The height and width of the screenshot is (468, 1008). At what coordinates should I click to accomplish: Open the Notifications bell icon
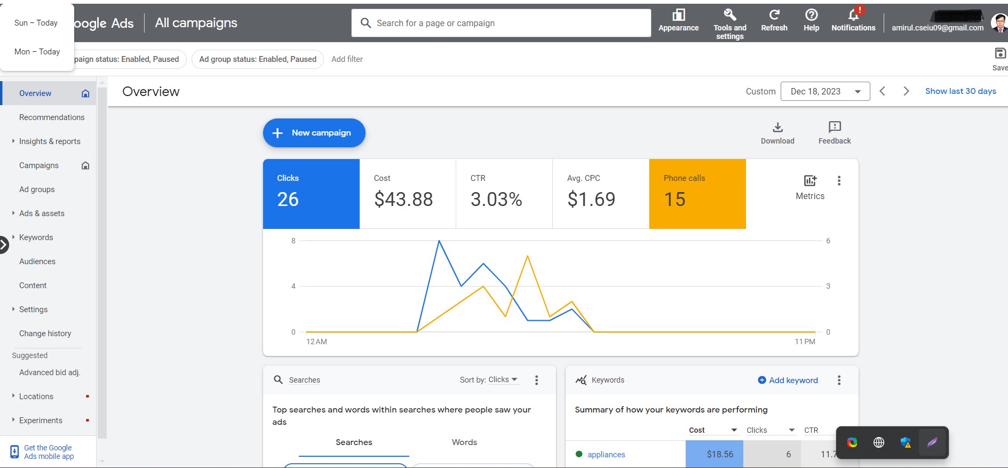853,15
